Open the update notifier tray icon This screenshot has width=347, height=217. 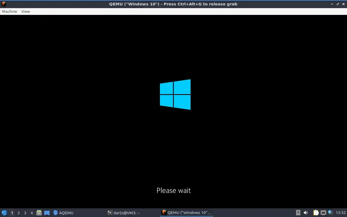tap(330, 212)
